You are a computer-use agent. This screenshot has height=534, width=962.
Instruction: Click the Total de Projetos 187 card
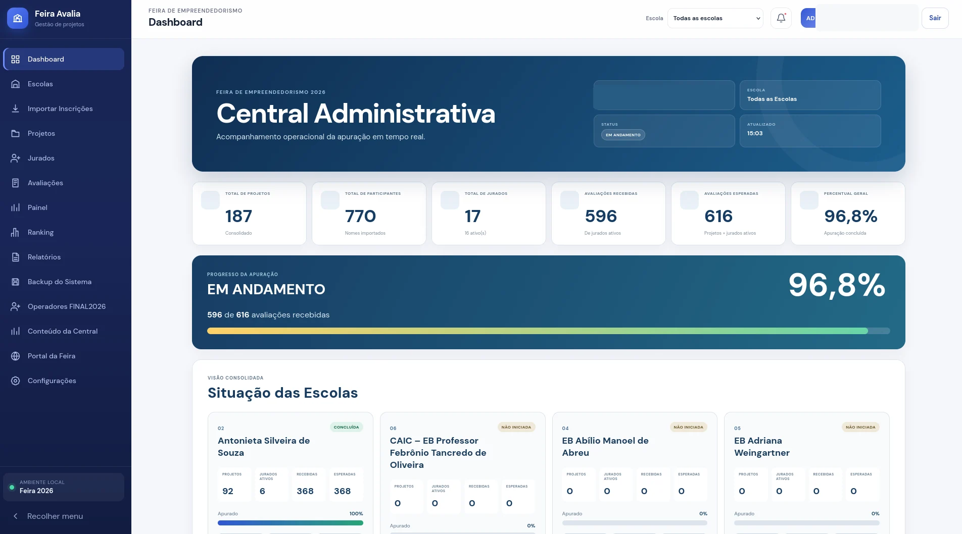[250, 213]
